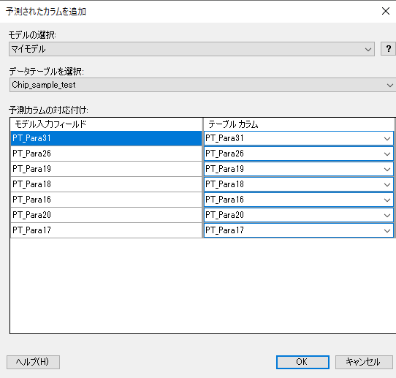Confirm with the OK button
Screen dimensions: 396x378
pyautogui.click(x=302, y=362)
